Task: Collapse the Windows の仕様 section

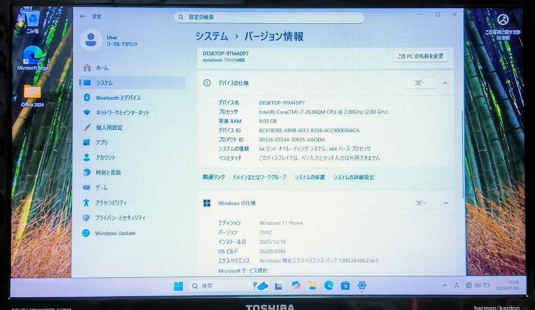Action: [x=446, y=203]
